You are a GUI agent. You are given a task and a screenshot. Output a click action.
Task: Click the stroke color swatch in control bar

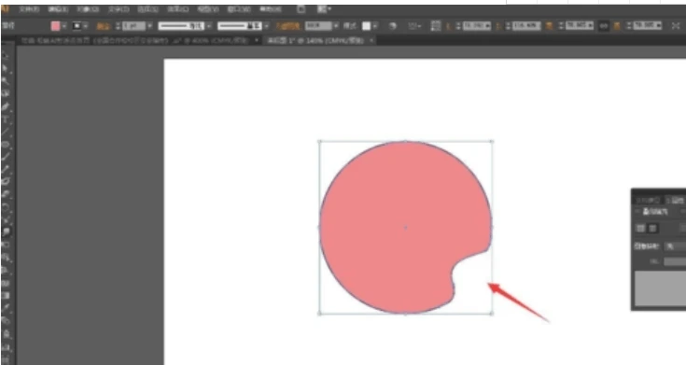coord(77,26)
